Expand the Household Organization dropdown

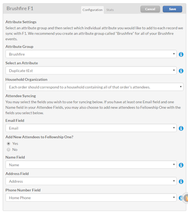point(94,87)
